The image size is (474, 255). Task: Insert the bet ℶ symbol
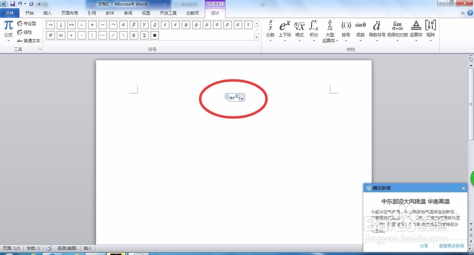(x=144, y=36)
